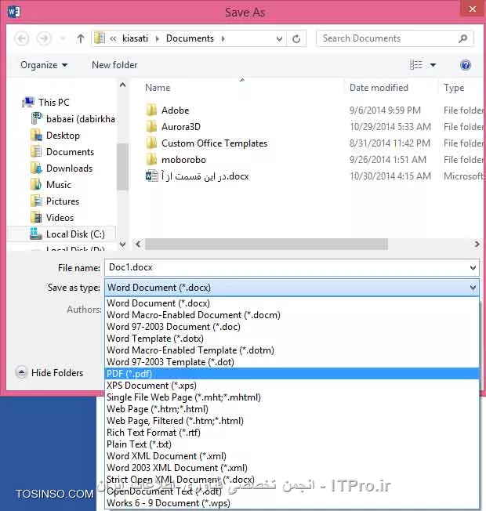Select Strict Open XML Document
The width and height of the screenshot is (486, 511).
coord(292,480)
